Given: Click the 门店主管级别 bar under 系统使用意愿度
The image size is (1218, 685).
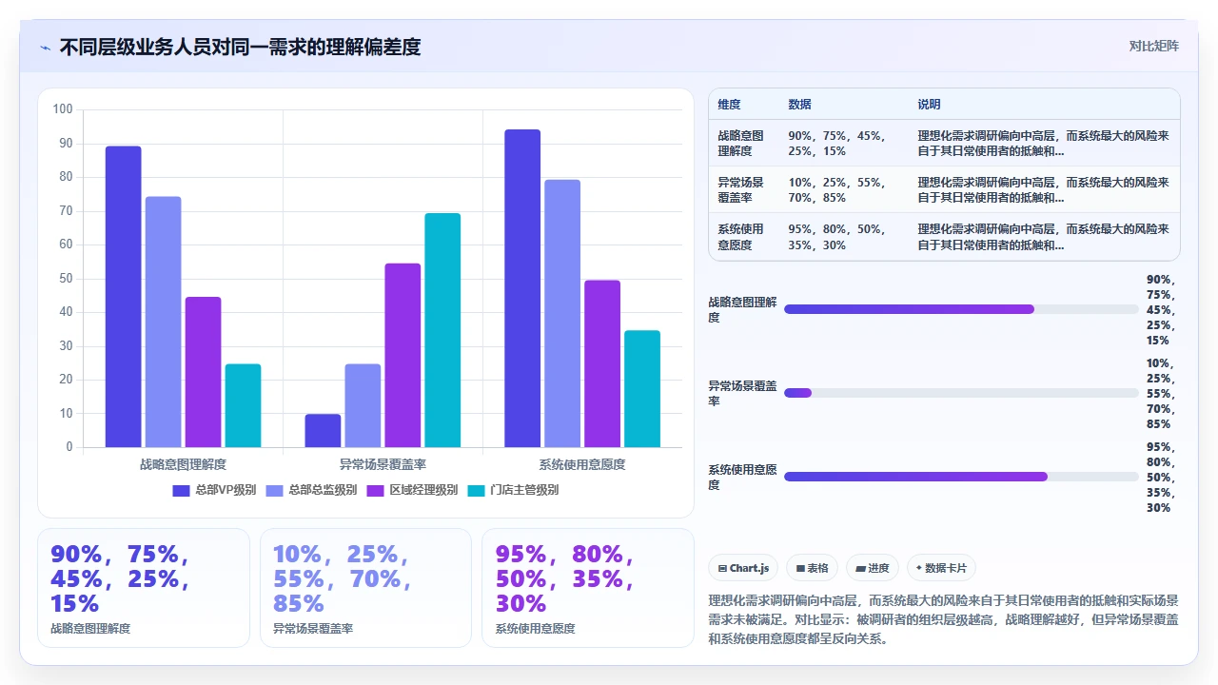Looking at the screenshot, I should (x=643, y=388).
